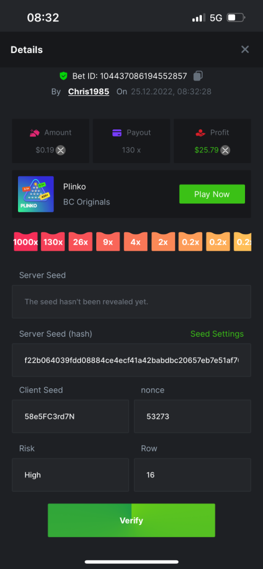
Task: Tap the green verified shield icon
Action: [x=63, y=76]
